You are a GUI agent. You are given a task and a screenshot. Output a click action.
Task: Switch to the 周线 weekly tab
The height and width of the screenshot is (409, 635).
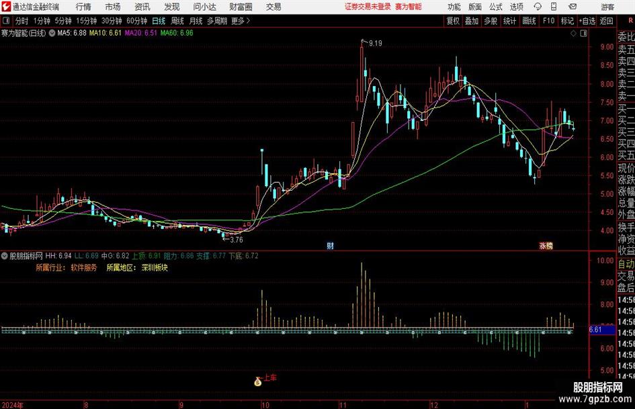[x=177, y=21]
